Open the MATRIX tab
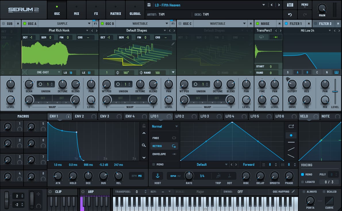Screen dimensions: 342x211 click(116, 10)
